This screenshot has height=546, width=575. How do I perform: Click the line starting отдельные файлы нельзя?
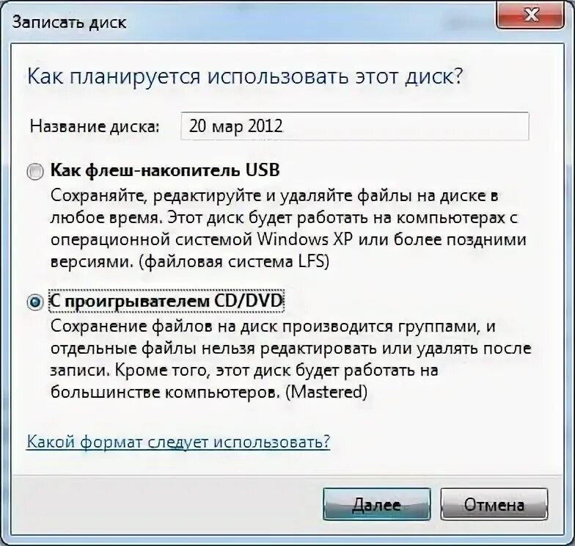pyautogui.click(x=290, y=348)
